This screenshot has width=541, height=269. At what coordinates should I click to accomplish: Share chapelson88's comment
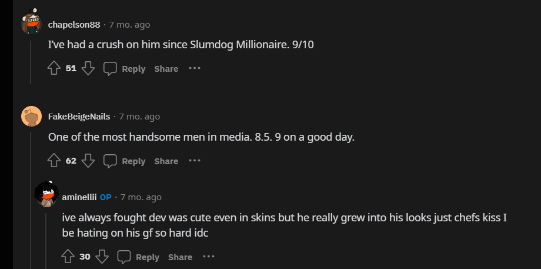[x=166, y=69]
